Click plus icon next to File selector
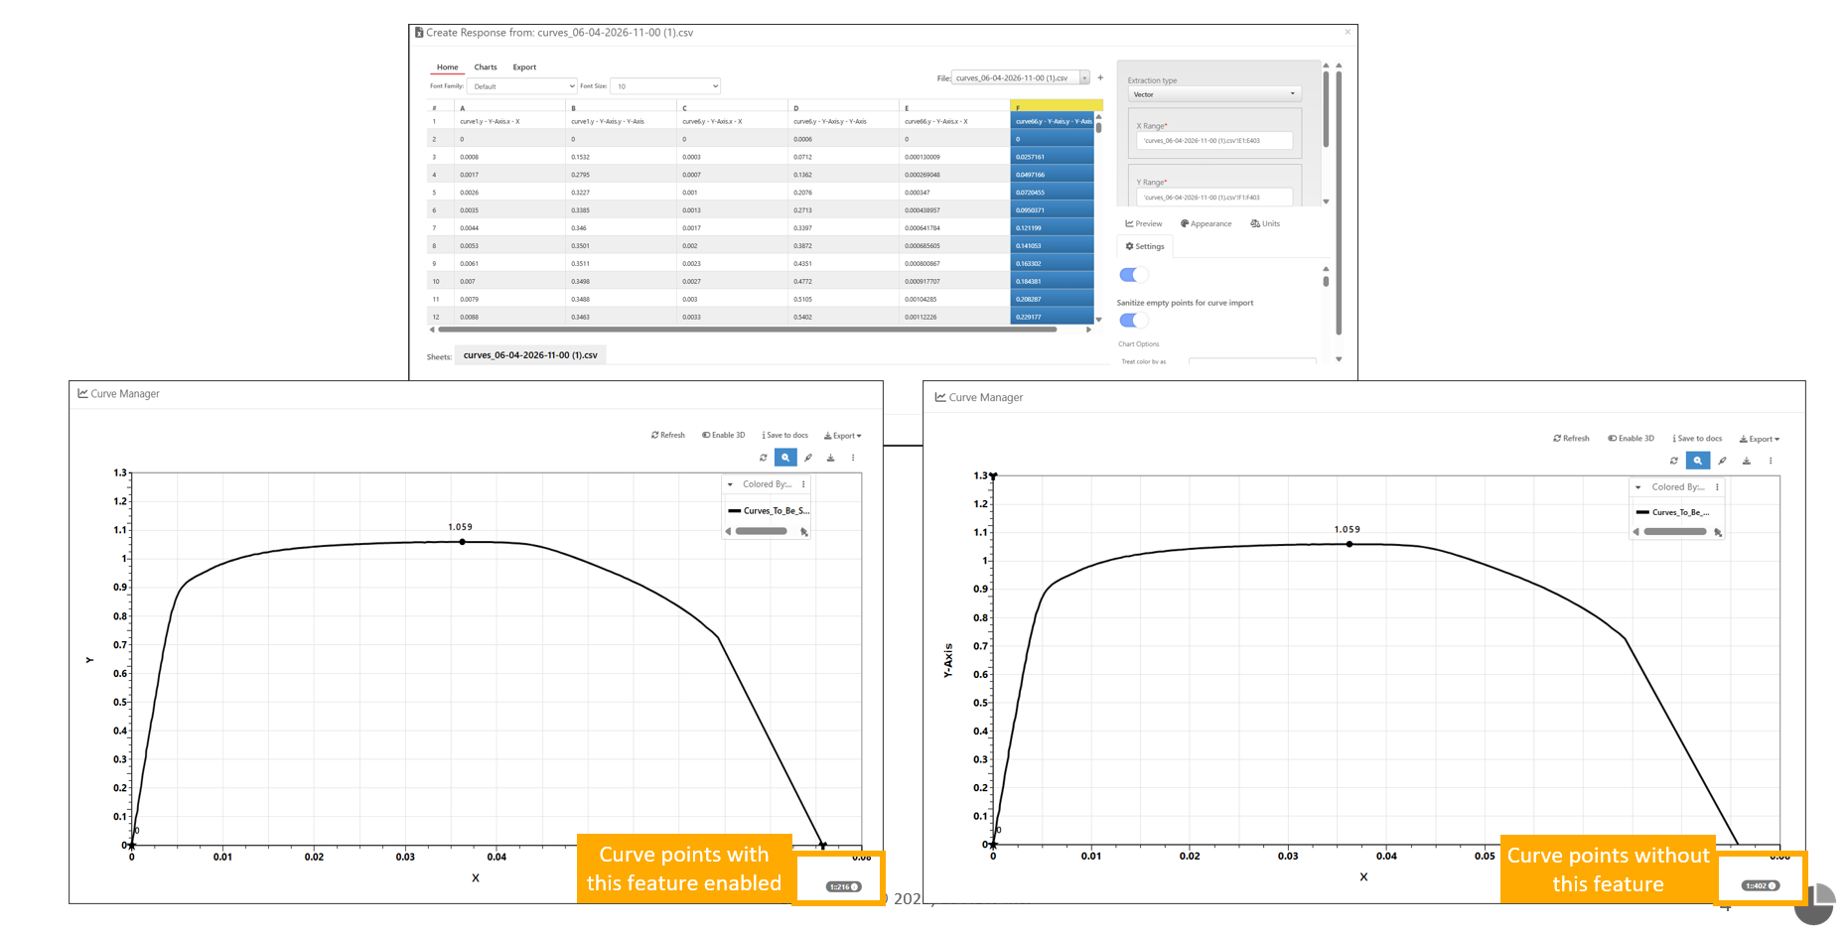Image resolution: width=1848 pixels, height=935 pixels. click(x=1100, y=77)
